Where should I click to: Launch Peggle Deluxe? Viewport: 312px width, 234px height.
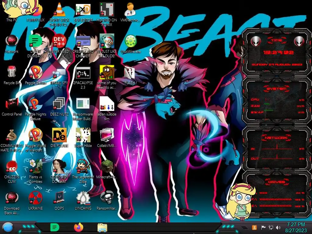36,75
